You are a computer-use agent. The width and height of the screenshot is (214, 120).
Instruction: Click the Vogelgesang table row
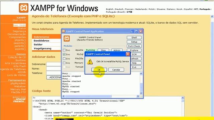[46, 48]
